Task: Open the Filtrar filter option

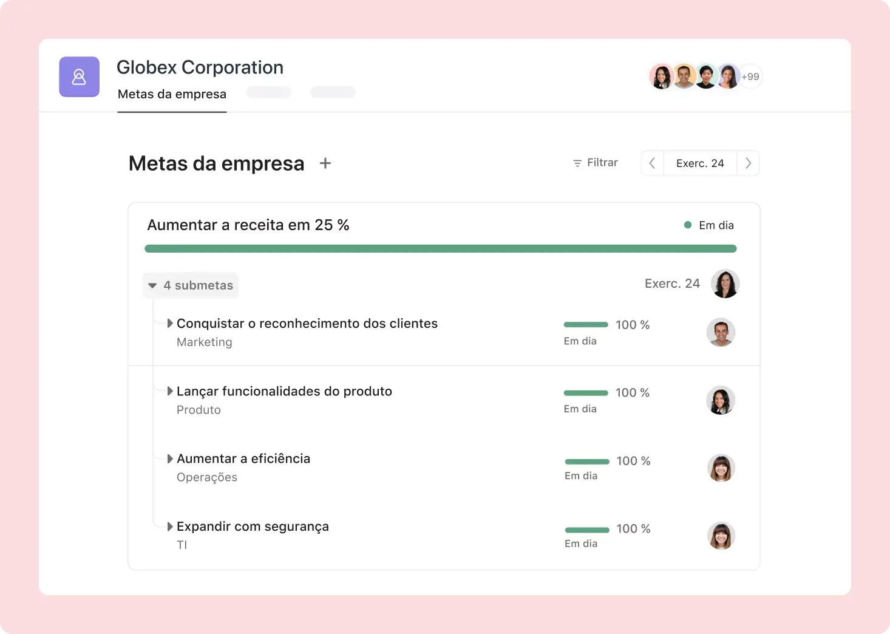Action: coord(595,163)
